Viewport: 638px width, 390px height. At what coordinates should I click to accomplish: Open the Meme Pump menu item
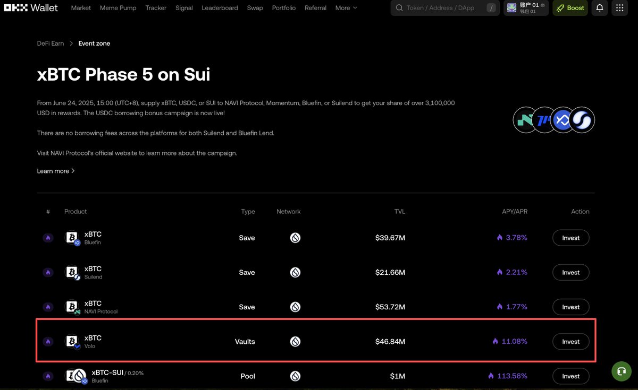[118, 8]
